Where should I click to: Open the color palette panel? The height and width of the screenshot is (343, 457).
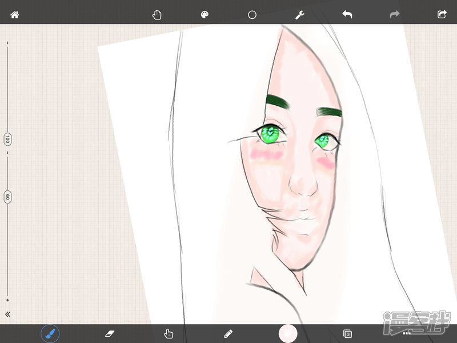[x=205, y=15]
